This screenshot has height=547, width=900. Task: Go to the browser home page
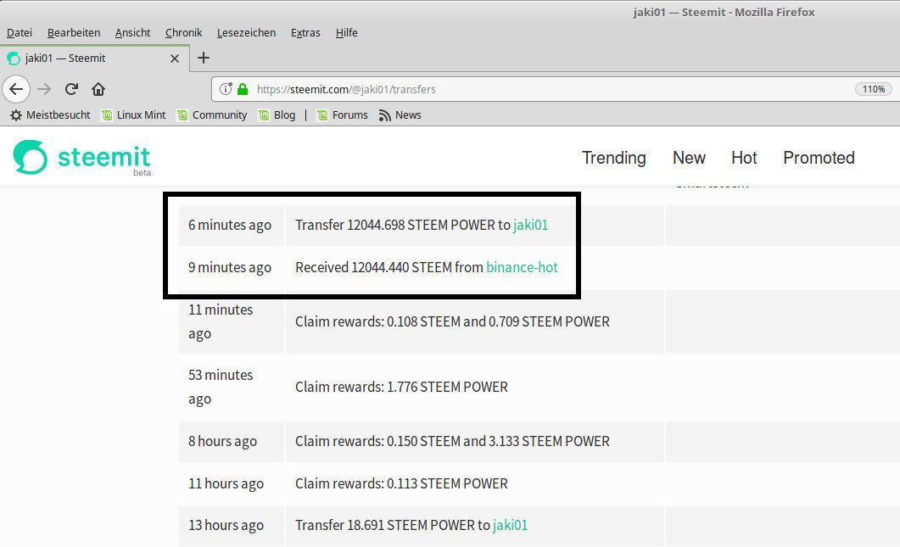[x=98, y=89]
